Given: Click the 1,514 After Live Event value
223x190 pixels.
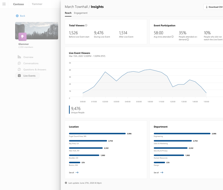Looking at the screenshot, I should (123, 33).
